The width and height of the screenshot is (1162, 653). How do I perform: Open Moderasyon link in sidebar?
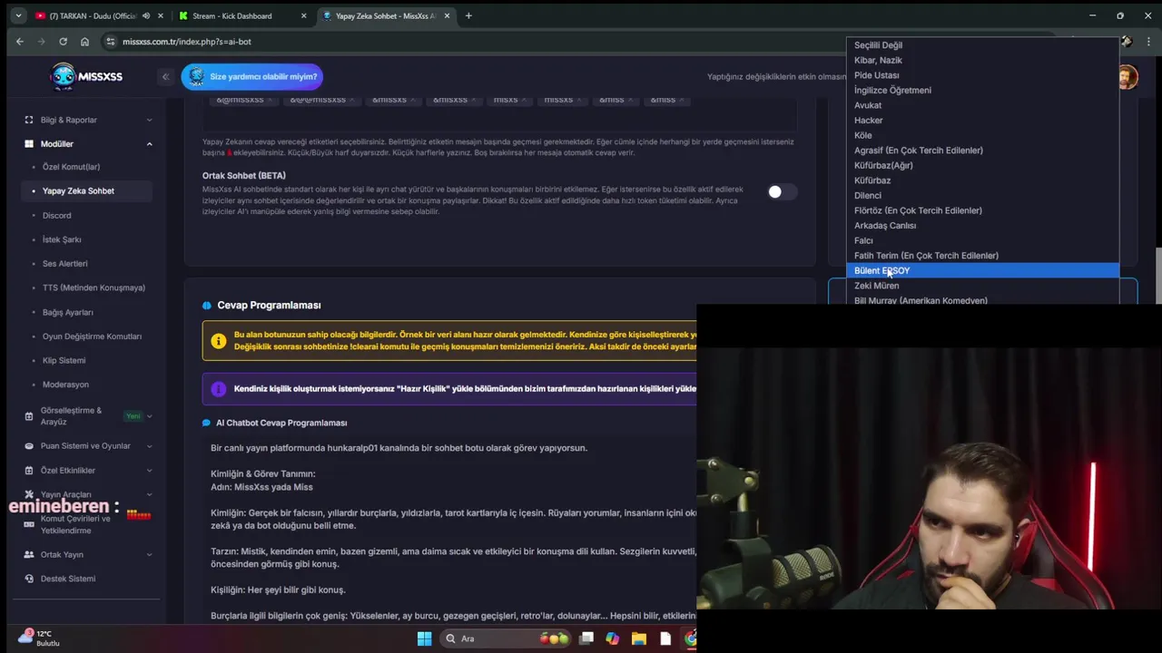(65, 385)
